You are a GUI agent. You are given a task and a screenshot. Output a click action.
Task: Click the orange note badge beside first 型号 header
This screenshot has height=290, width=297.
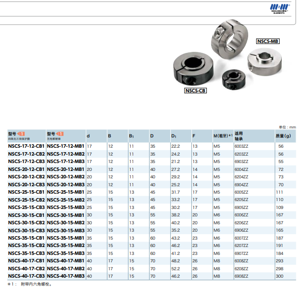click(22, 133)
